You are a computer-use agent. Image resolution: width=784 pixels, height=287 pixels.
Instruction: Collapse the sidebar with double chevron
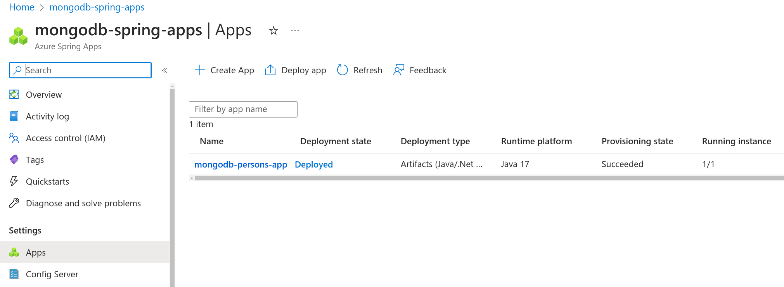pos(164,71)
